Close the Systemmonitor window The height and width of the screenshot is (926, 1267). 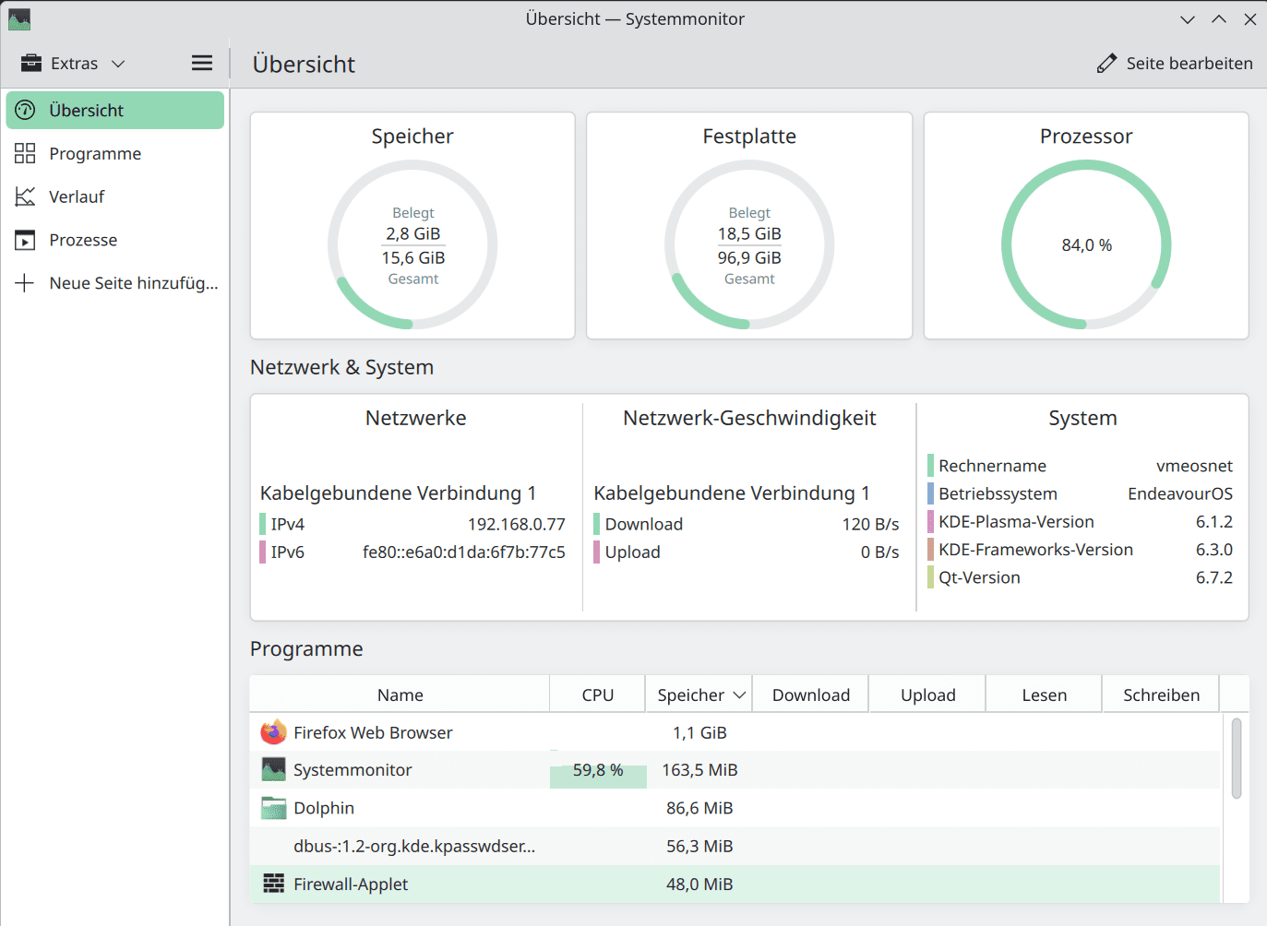[1250, 19]
